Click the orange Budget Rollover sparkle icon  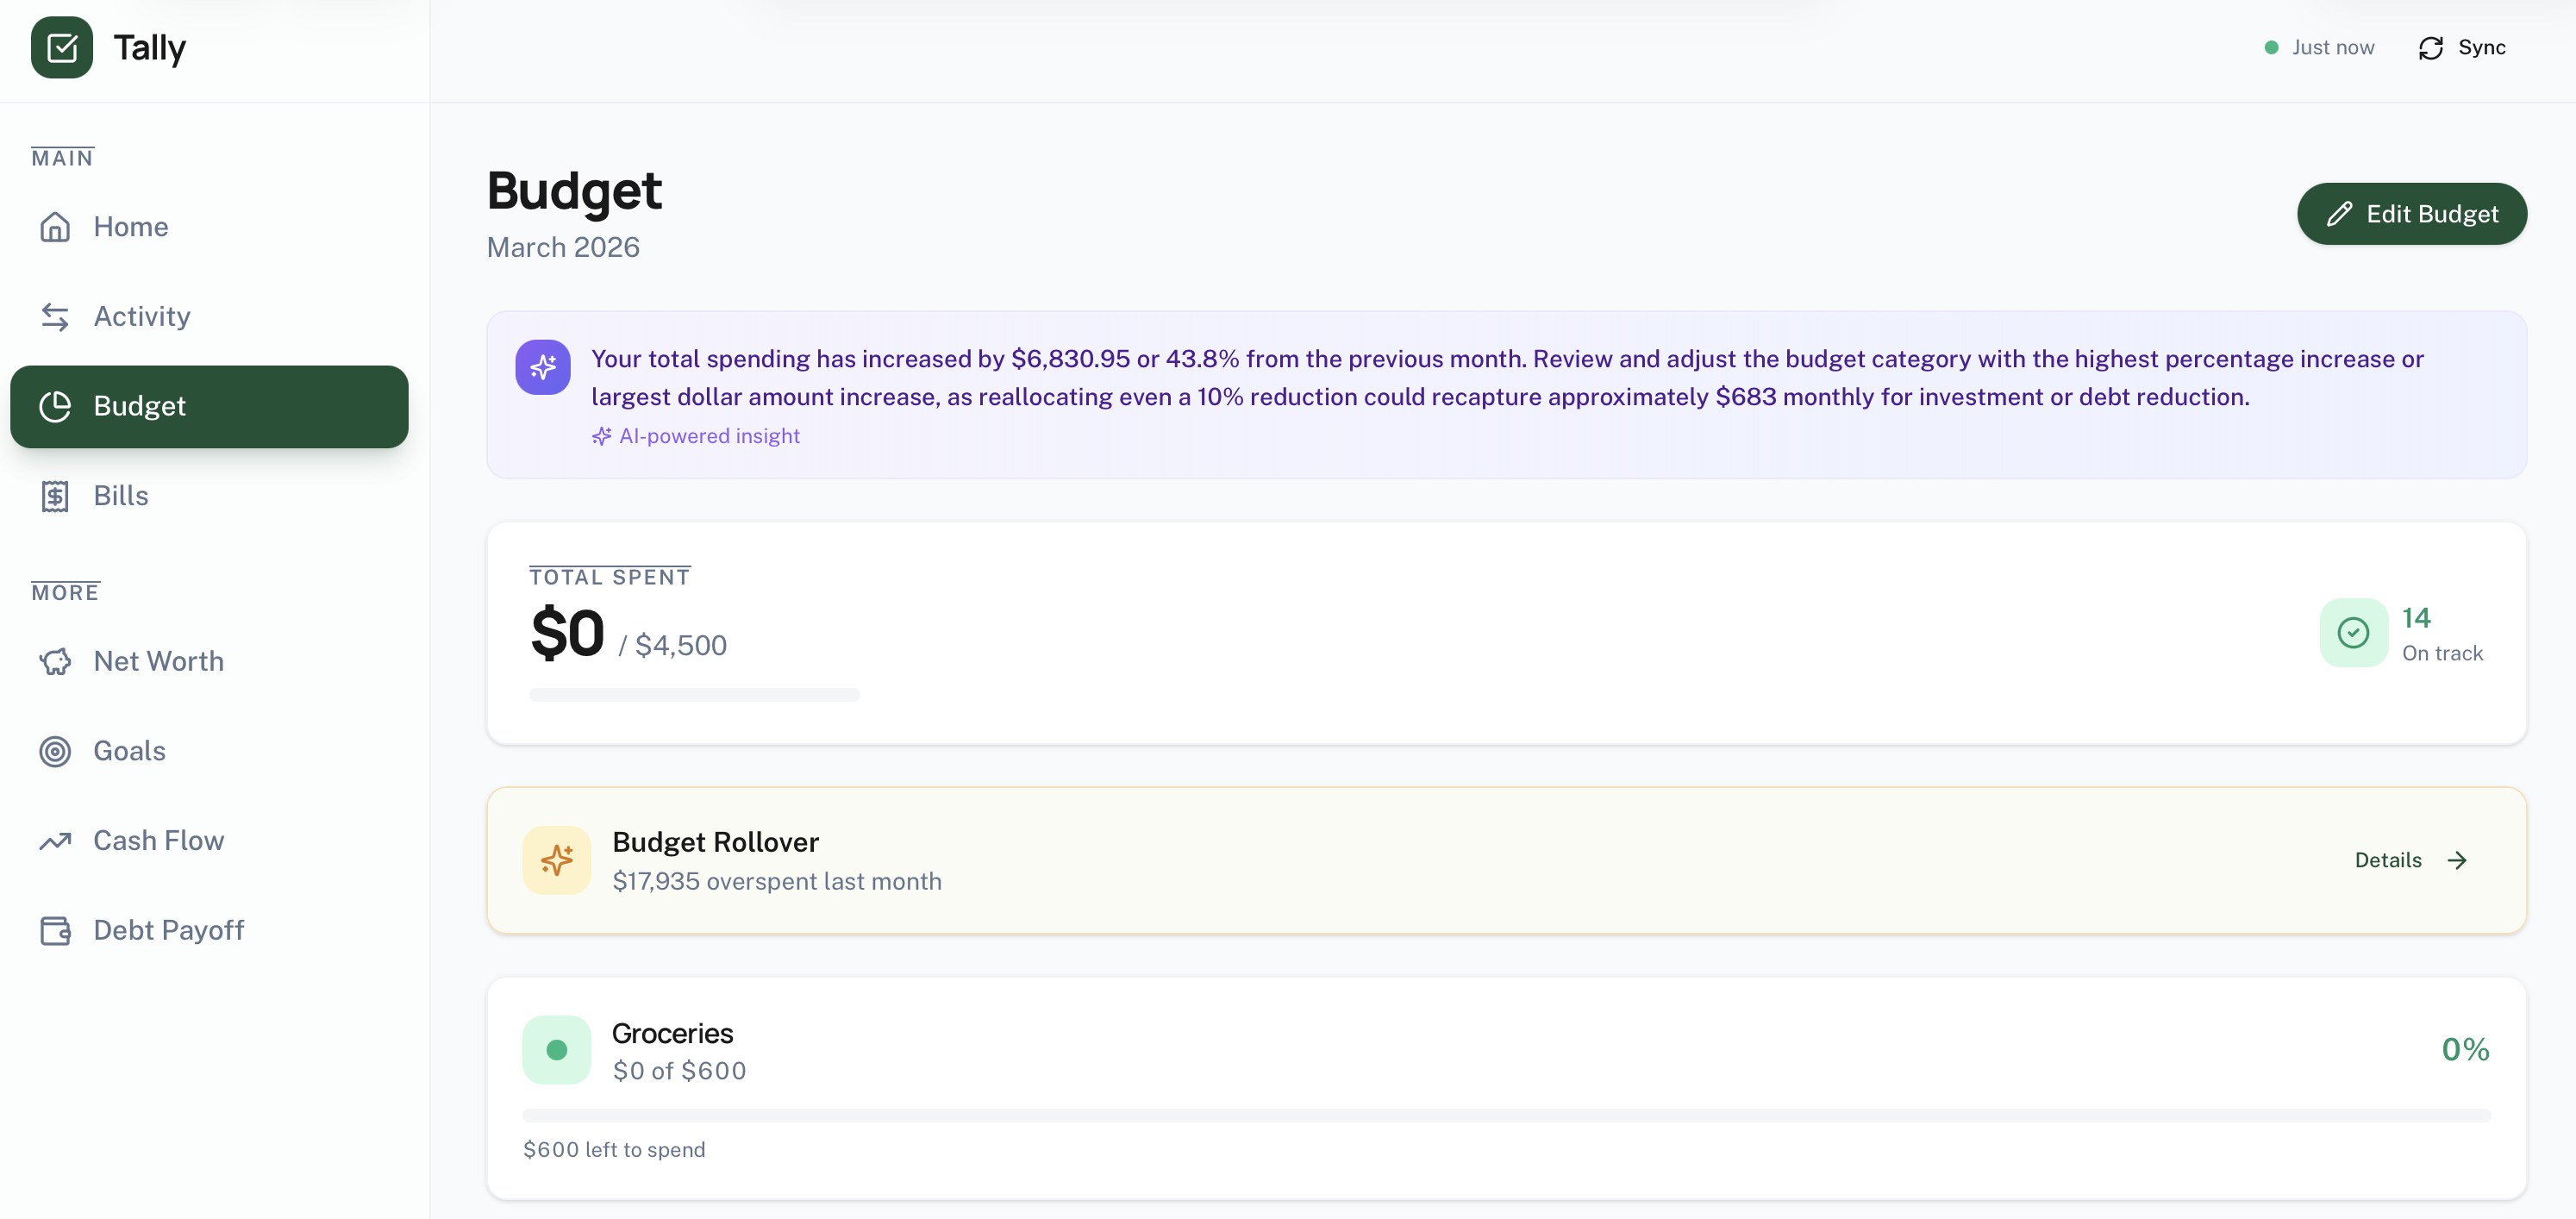tap(557, 860)
